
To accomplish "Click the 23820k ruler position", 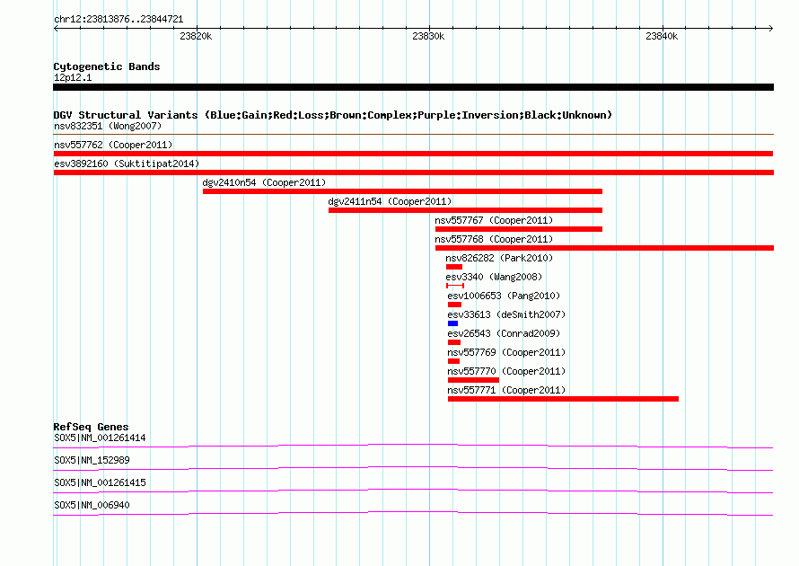I will (197, 36).
